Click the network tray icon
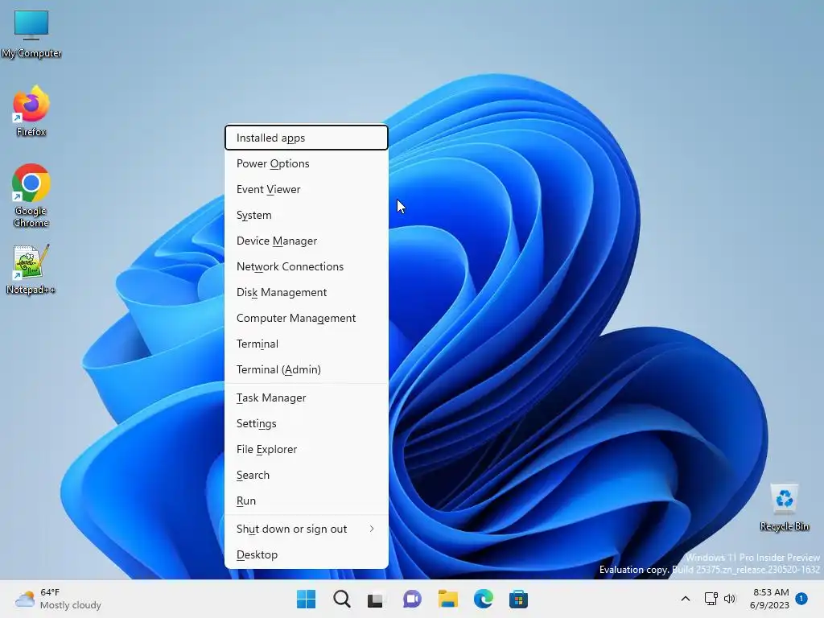The width and height of the screenshot is (824, 618). pyautogui.click(x=711, y=599)
